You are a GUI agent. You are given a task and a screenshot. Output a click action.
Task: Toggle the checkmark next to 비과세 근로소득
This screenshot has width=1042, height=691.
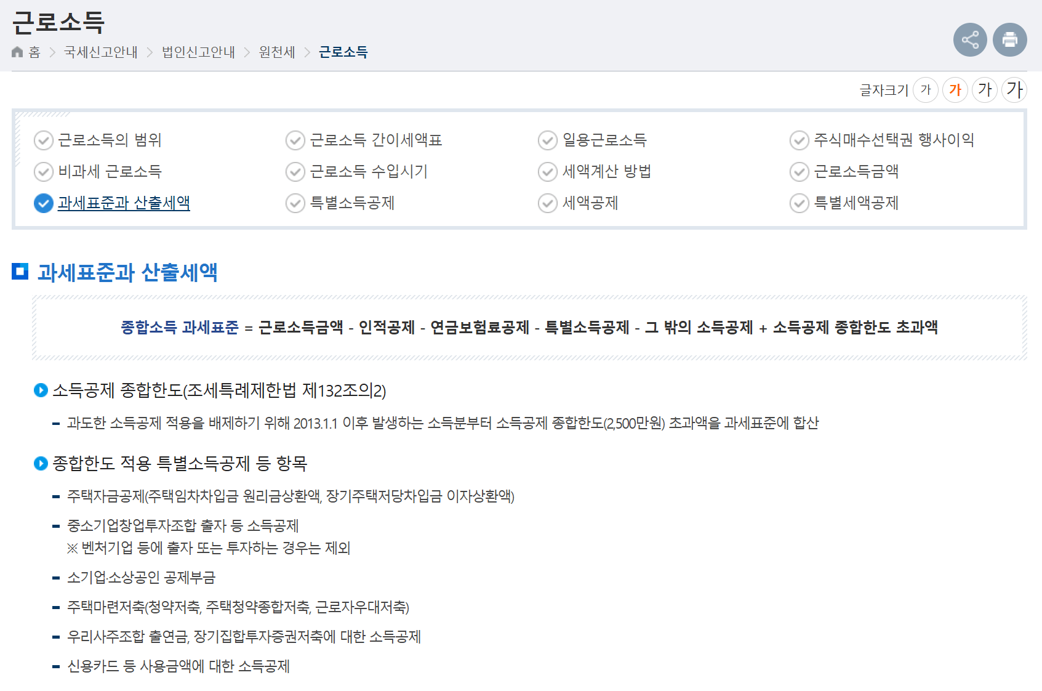coord(42,172)
